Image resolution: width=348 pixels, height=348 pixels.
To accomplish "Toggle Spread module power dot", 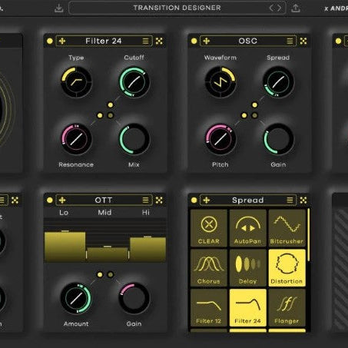I will pos(194,201).
